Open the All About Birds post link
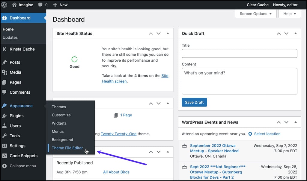Image resolution: width=307 pixels, height=181 pixels. click(116, 172)
